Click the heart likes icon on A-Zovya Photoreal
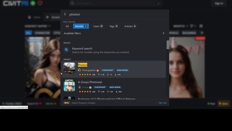This screenshot has height=131, width=232. coord(99,92)
